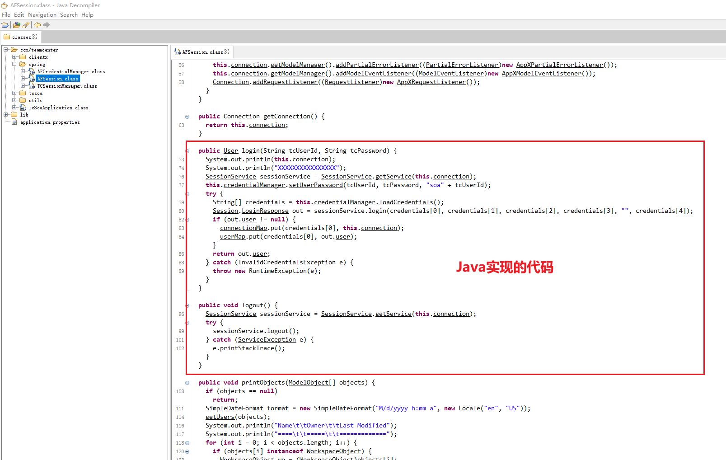Click the lib folder icon

pos(14,115)
